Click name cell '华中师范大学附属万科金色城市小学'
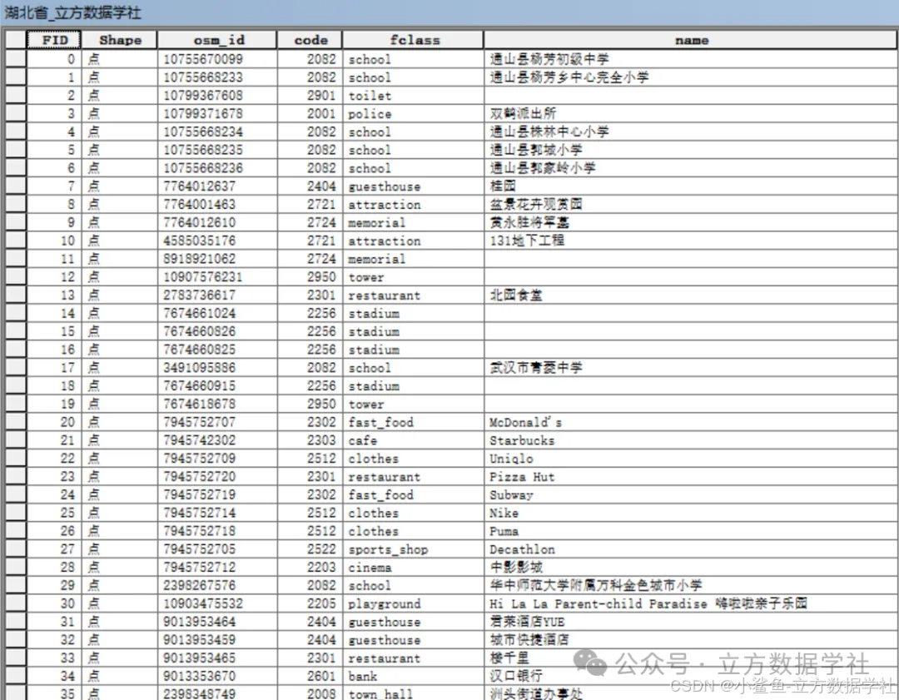 [x=690, y=585]
